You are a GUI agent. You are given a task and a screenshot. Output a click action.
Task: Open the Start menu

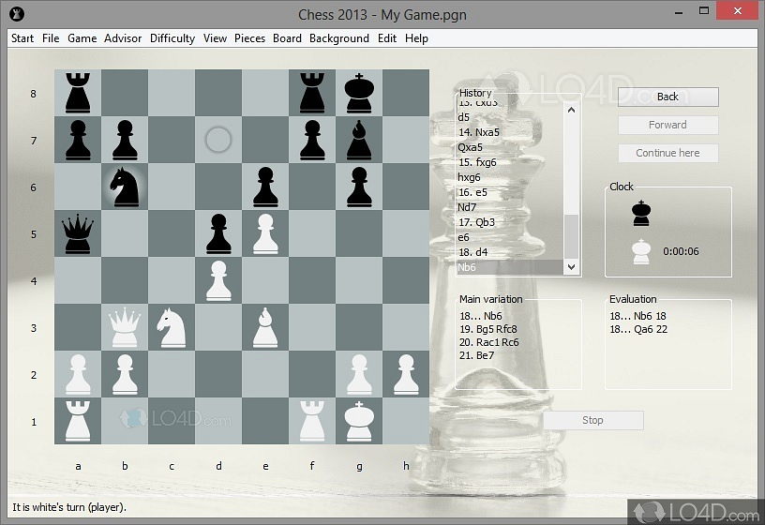click(x=22, y=38)
